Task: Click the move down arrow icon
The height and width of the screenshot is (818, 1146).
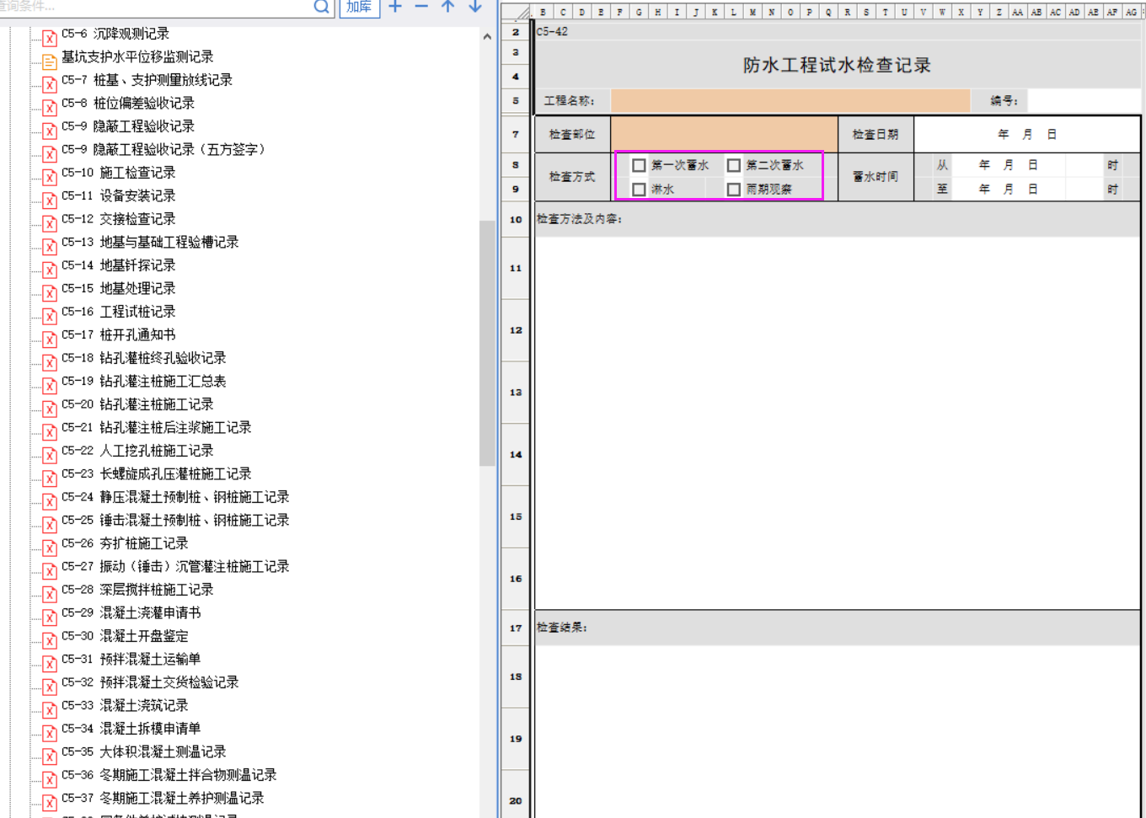Action: click(475, 7)
